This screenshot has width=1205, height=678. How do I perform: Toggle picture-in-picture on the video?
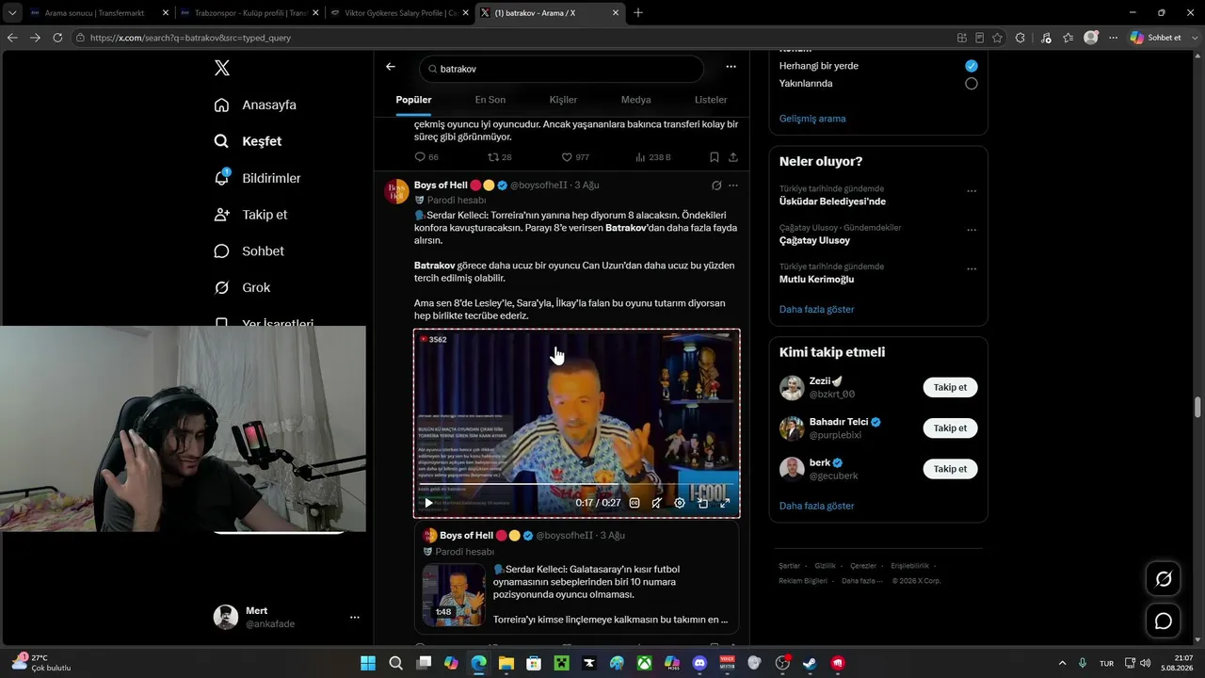click(x=702, y=503)
